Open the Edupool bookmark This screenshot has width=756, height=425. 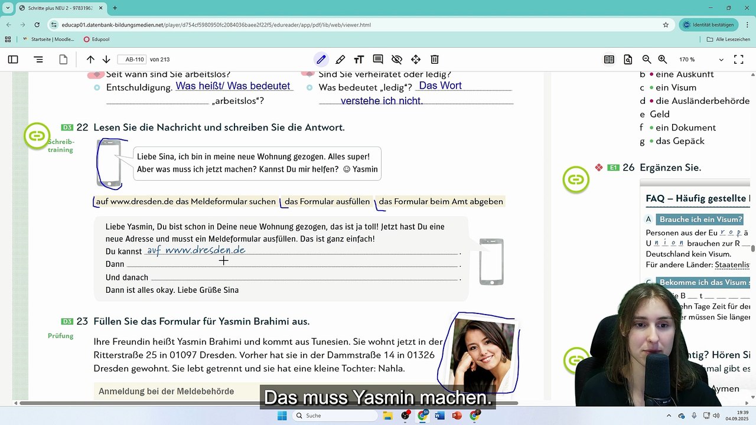tap(97, 40)
